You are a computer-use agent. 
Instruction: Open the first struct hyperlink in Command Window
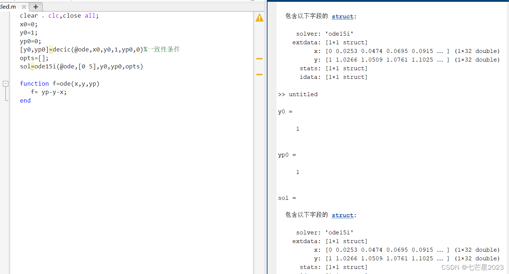pyautogui.click(x=342, y=16)
